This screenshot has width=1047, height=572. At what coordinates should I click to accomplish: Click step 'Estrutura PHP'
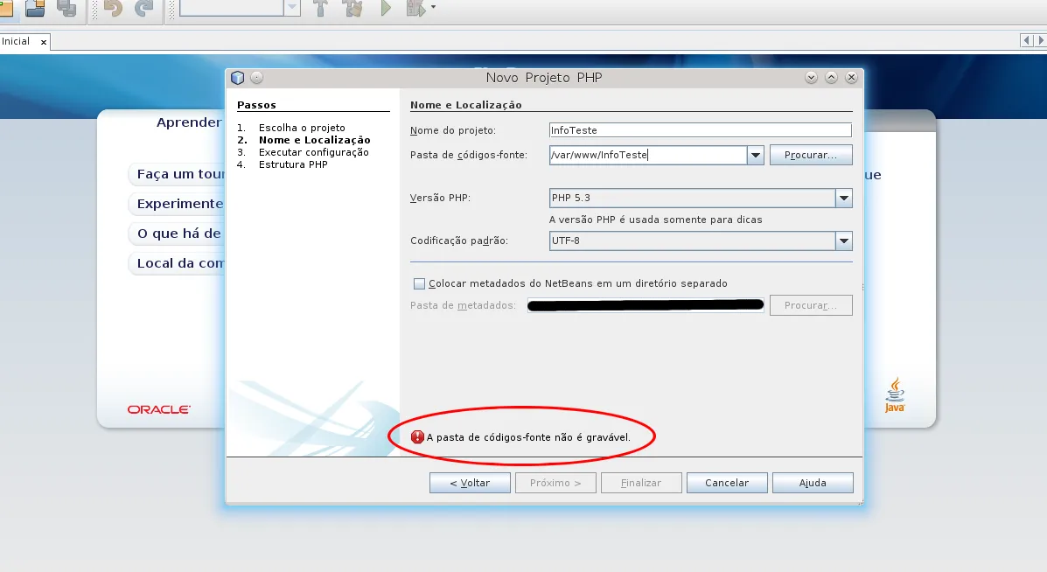[293, 164]
